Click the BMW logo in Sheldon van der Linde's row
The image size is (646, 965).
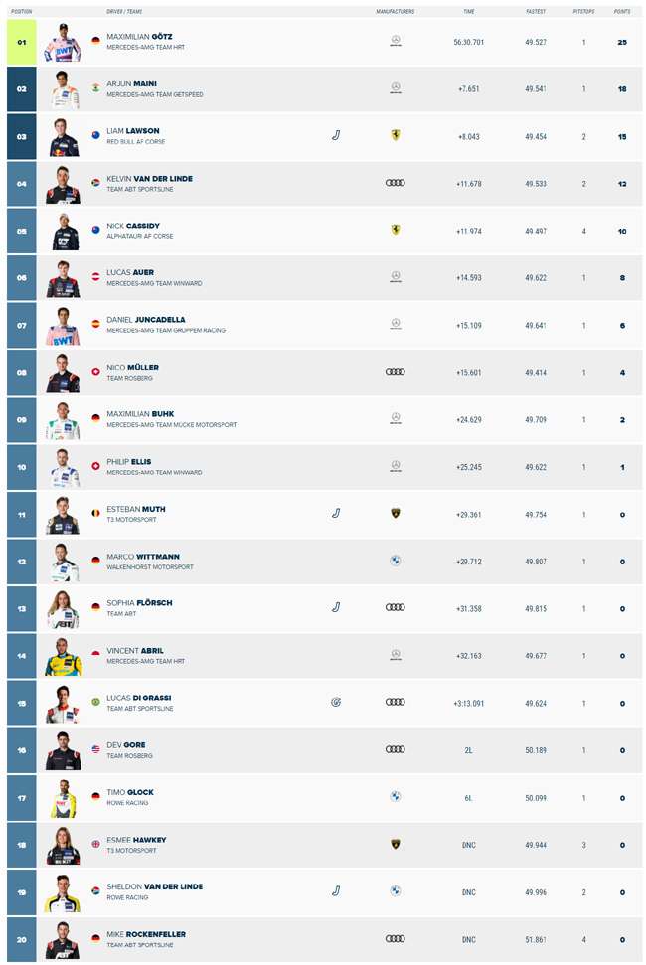point(395,891)
